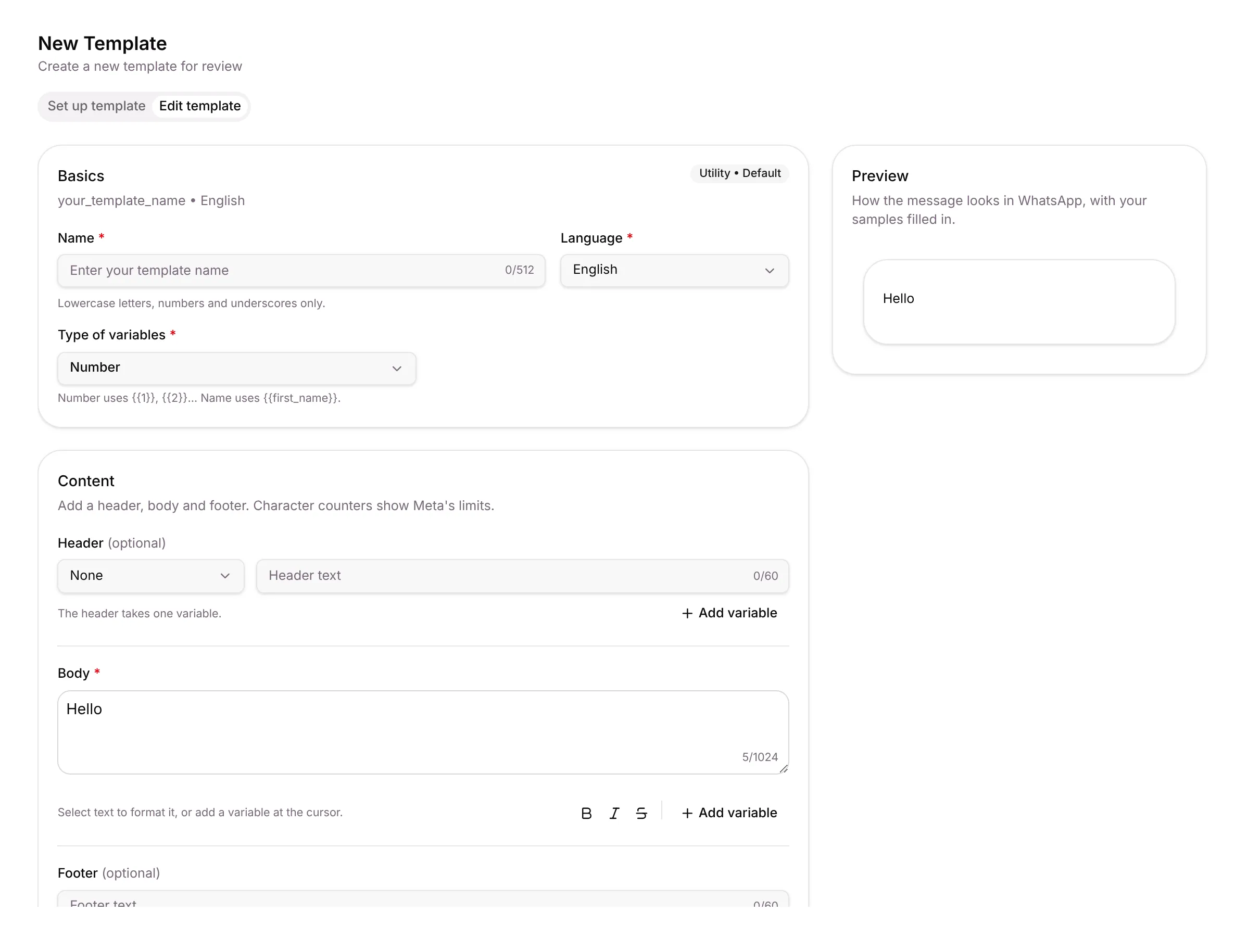
Task: Open the Language dropdown showing English
Action: pyautogui.click(x=674, y=270)
